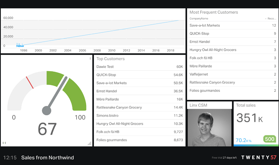
Task: Click the blue trend line in the chart
Action: tap(101, 33)
